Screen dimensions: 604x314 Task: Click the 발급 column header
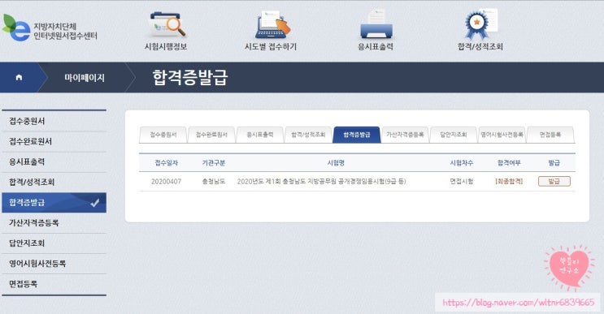click(554, 163)
